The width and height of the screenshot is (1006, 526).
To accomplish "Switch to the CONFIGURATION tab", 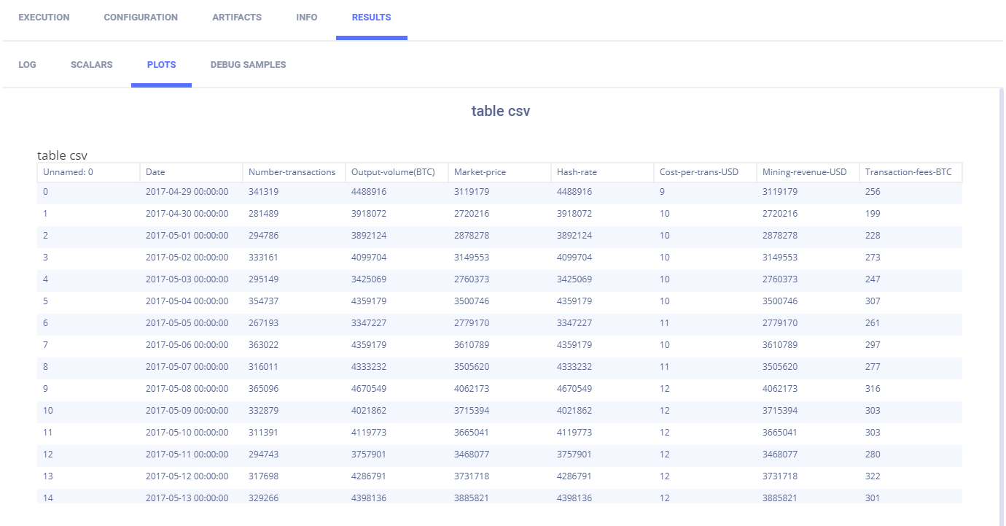I will click(141, 18).
